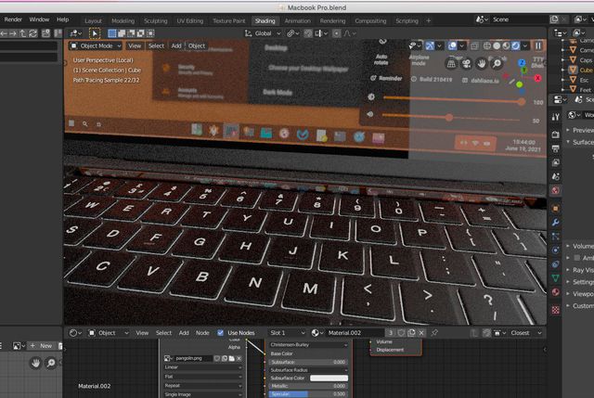Toggle the Use Nodes checkbox
The width and height of the screenshot is (594, 398).
click(x=221, y=333)
